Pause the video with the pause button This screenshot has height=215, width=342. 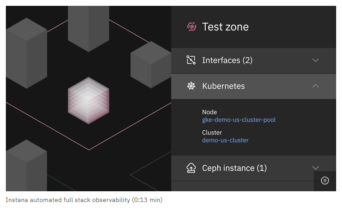(325, 181)
